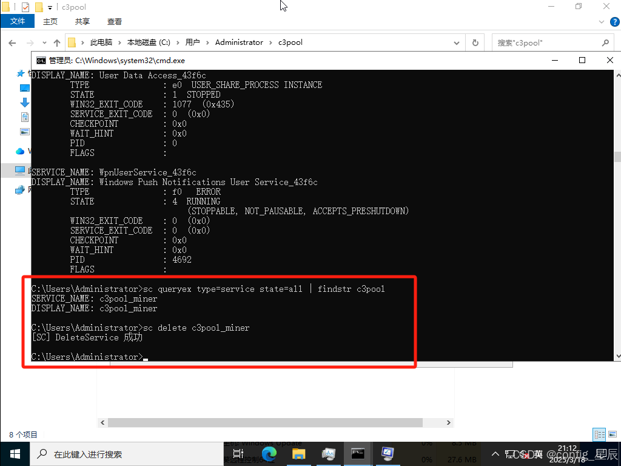Image resolution: width=621 pixels, height=466 pixels.
Task: Open Task Manager from taskbar
Action: [328, 454]
